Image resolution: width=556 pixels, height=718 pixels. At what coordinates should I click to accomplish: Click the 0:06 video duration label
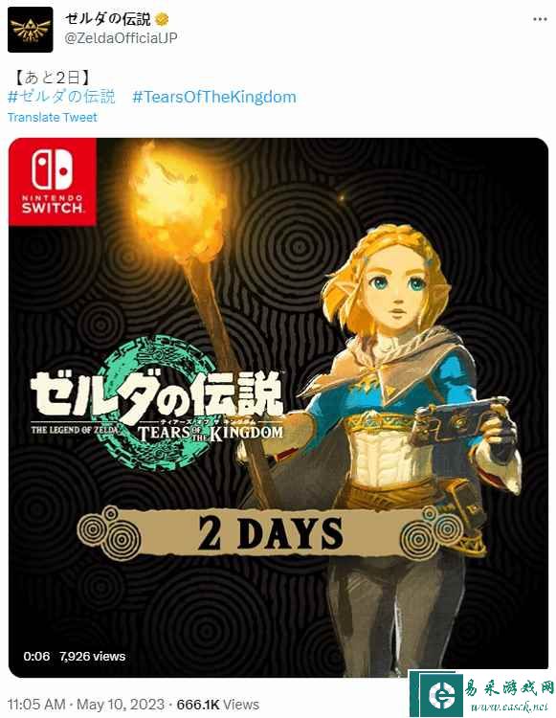(x=36, y=656)
